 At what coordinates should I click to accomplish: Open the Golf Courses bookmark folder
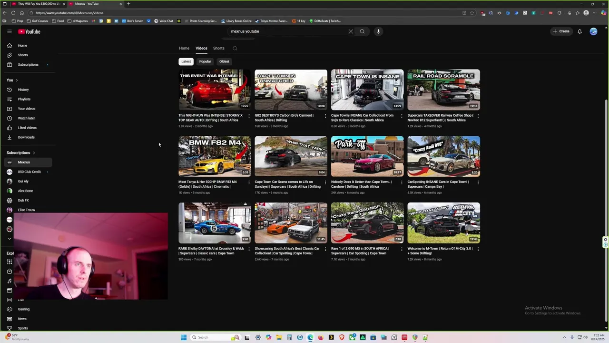point(38,21)
